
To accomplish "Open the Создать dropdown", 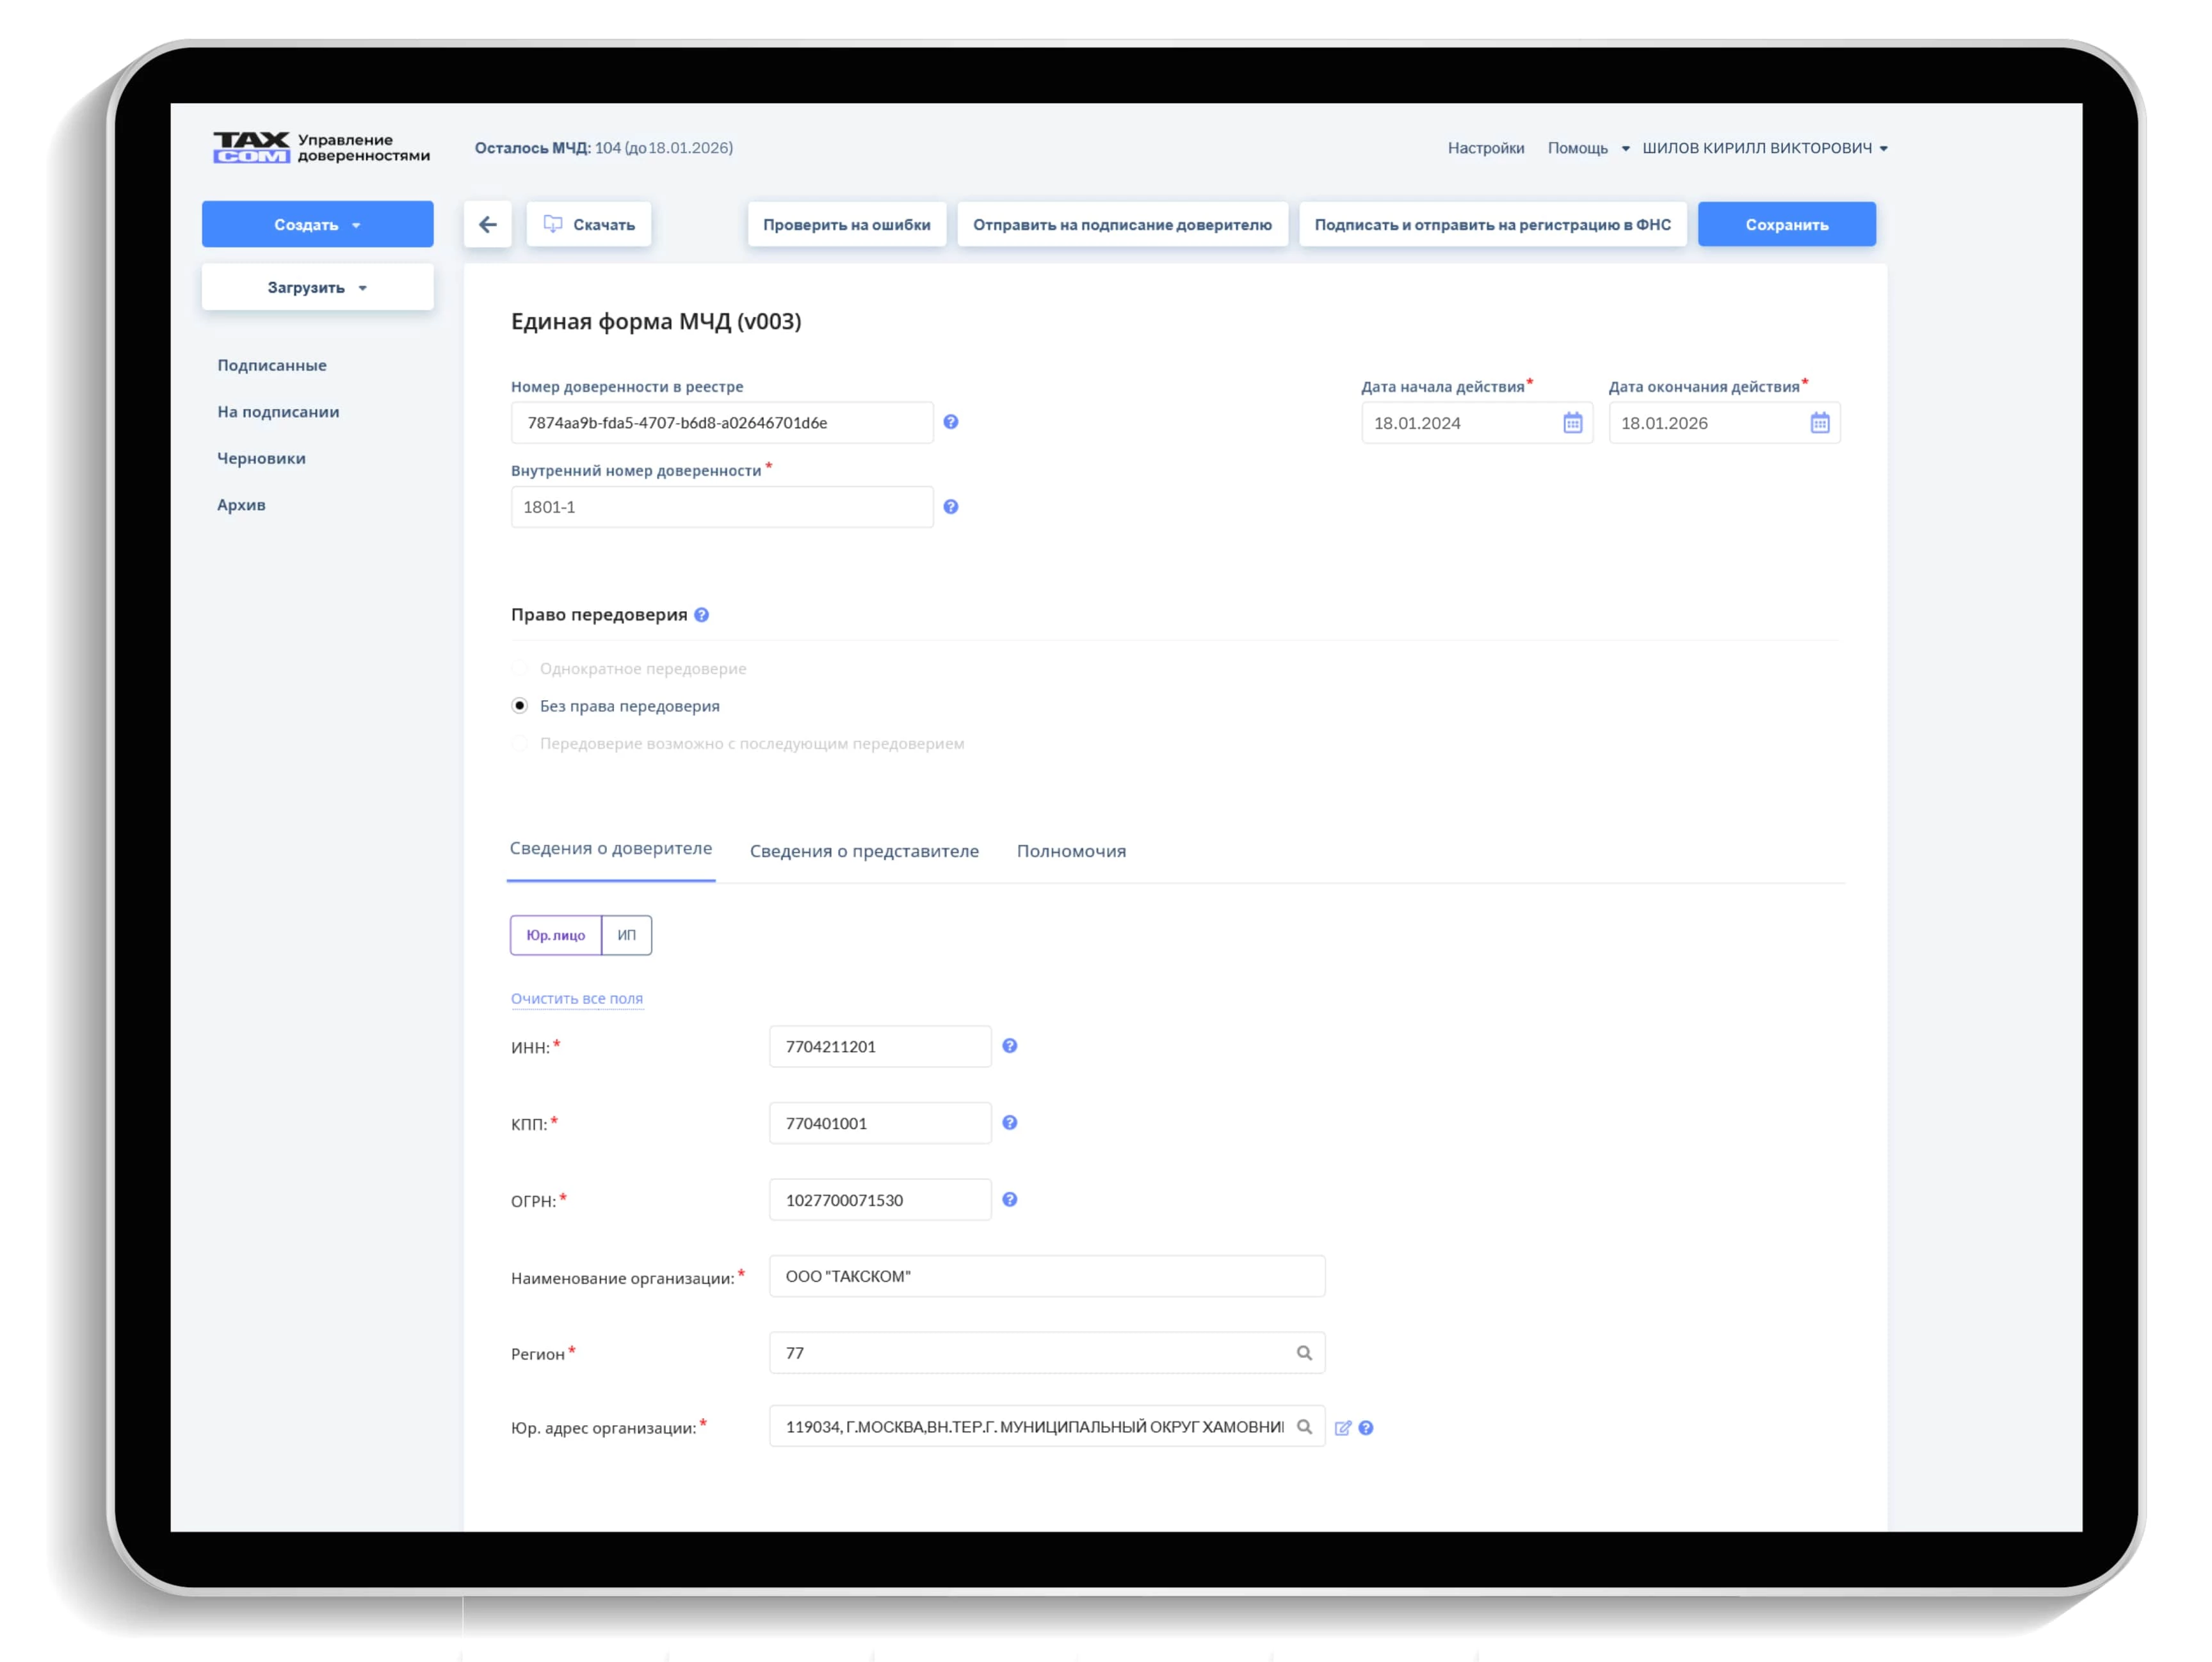I will 318,225.
